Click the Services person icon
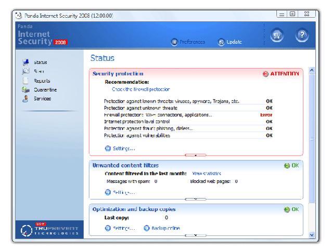 25,99
